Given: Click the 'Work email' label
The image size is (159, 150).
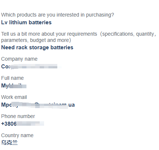Looking at the screenshot, I should point(14,97).
